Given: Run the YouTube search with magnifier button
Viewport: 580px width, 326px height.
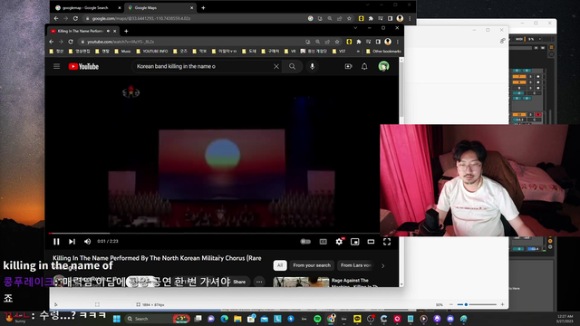Looking at the screenshot, I should click(292, 66).
